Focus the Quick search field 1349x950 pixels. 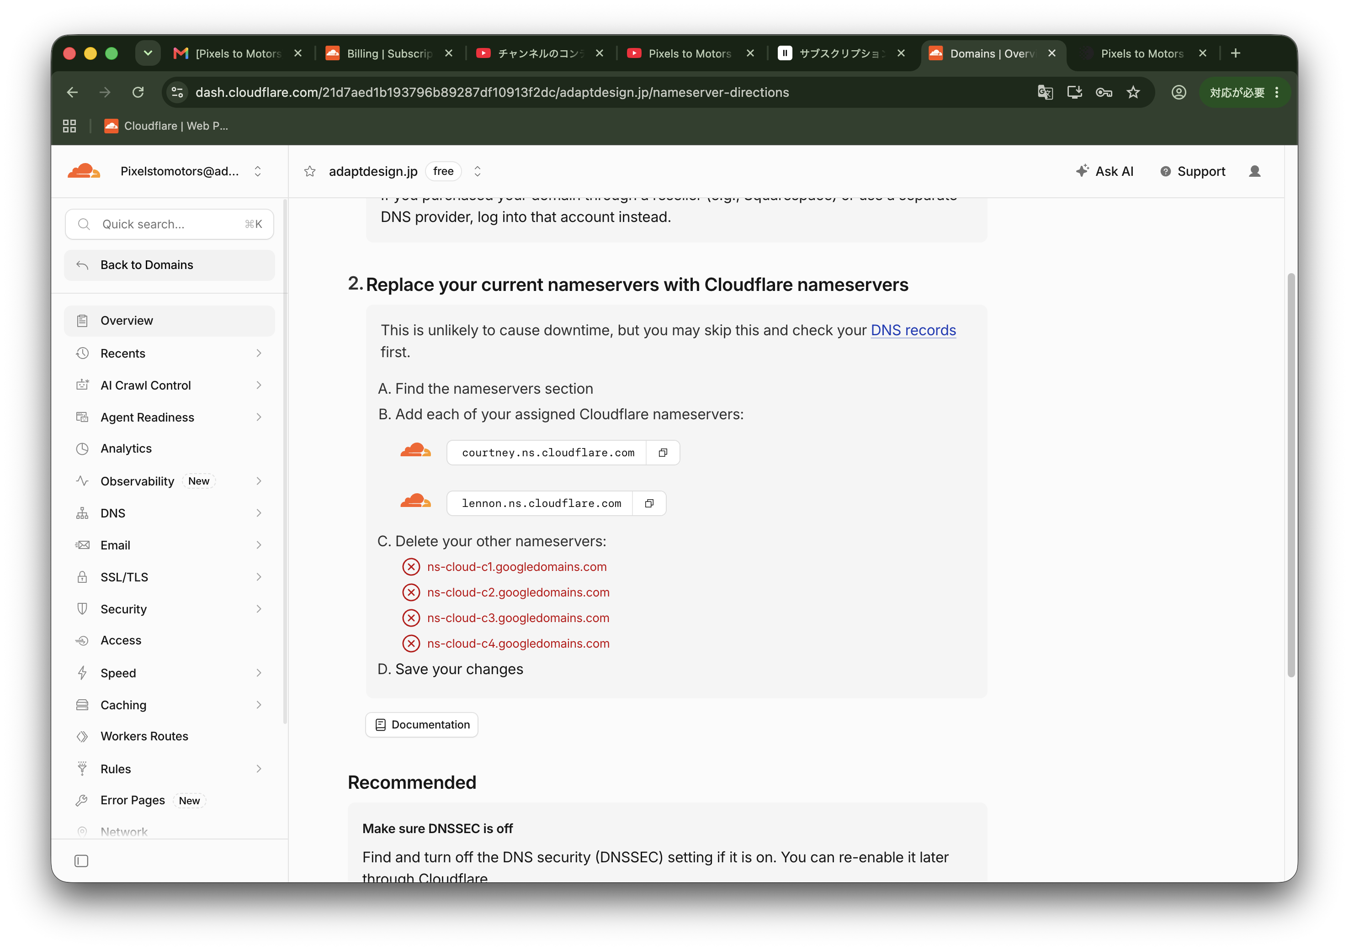click(169, 224)
